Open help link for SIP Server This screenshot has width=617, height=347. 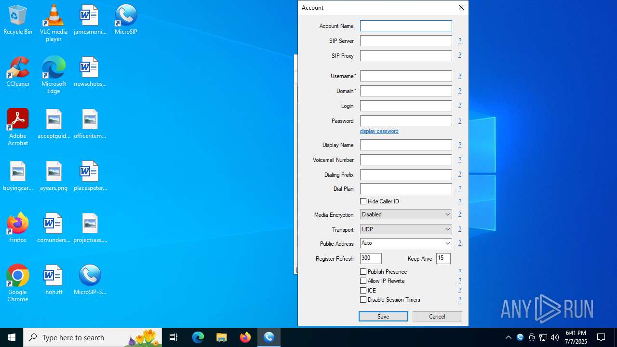point(460,41)
